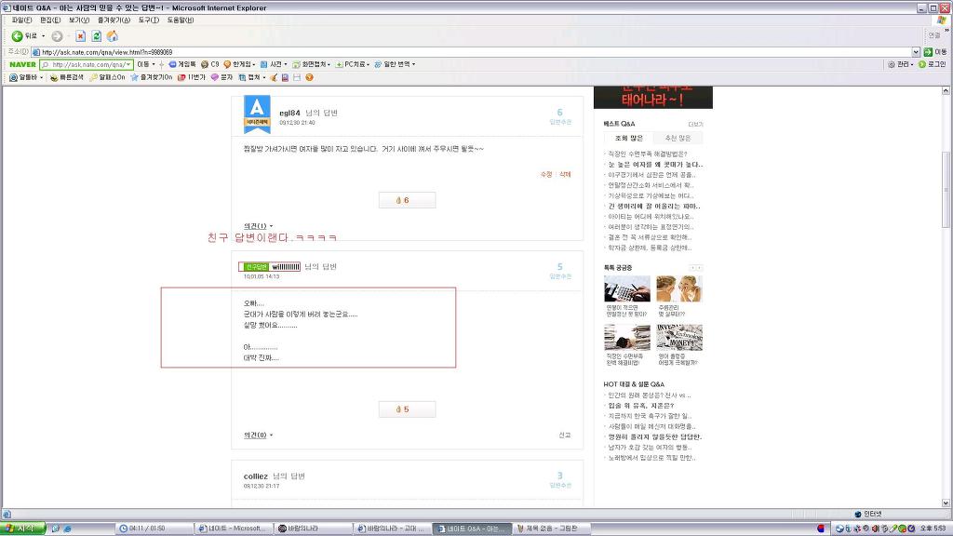Open the 파일(F) menu
Image resolution: width=953 pixels, height=536 pixels.
[21, 20]
